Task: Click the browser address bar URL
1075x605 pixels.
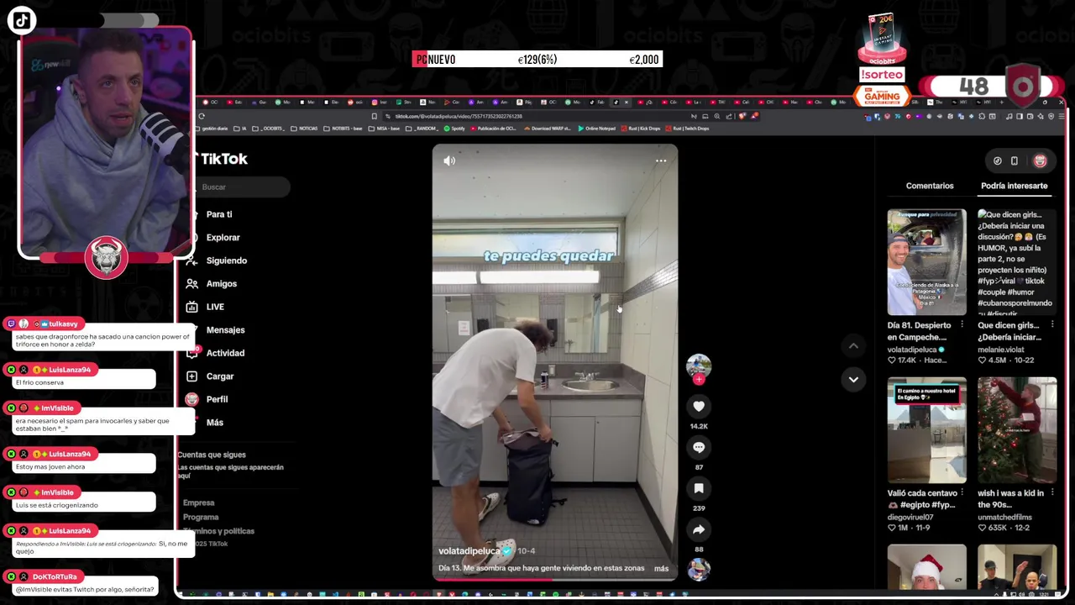Action: click(x=458, y=116)
